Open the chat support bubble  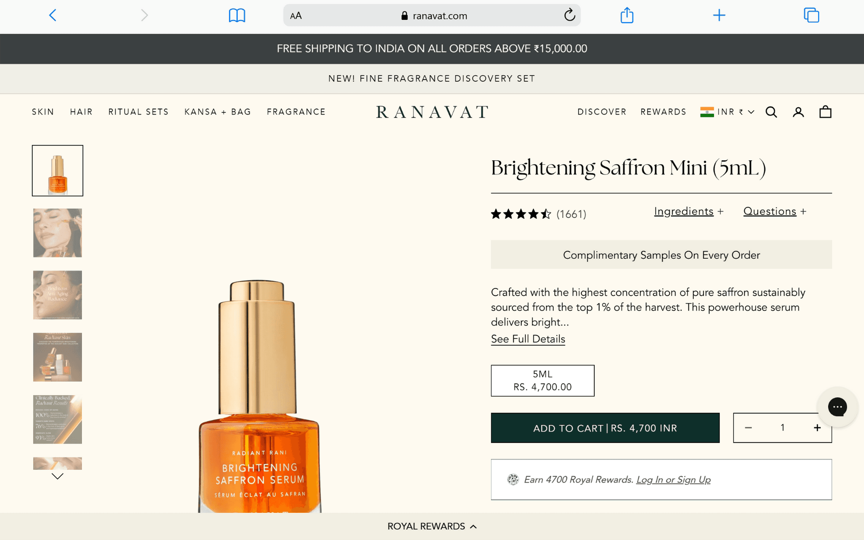click(x=837, y=407)
